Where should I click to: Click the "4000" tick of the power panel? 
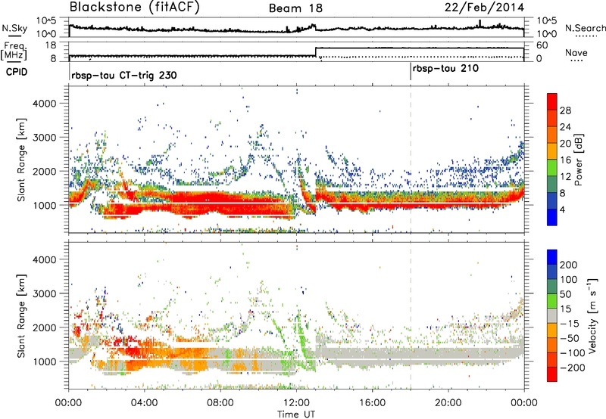[x=44, y=104]
